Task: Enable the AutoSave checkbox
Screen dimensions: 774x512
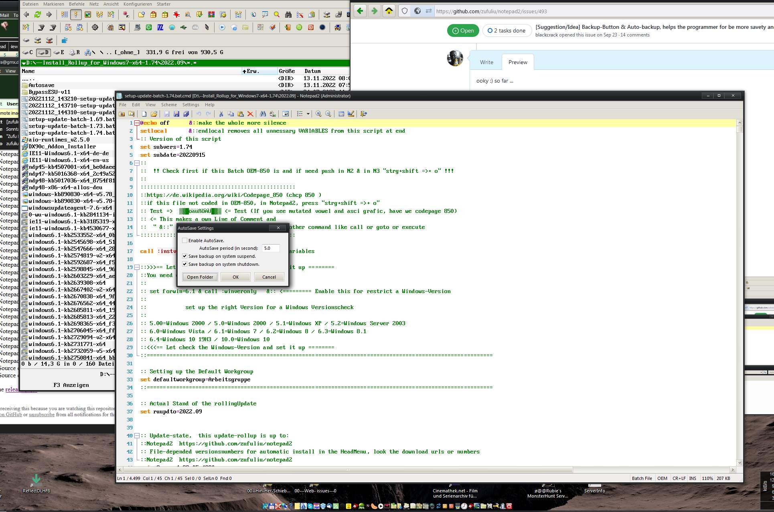Action: pos(185,241)
